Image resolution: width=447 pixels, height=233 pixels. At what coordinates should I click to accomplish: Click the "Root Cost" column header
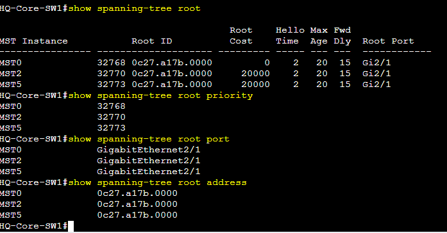[241, 36]
